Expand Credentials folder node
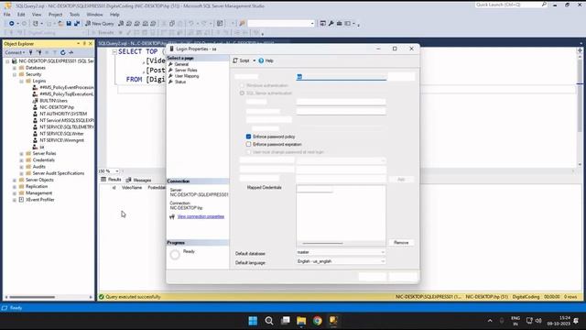This screenshot has height=330, width=586. click(21, 160)
